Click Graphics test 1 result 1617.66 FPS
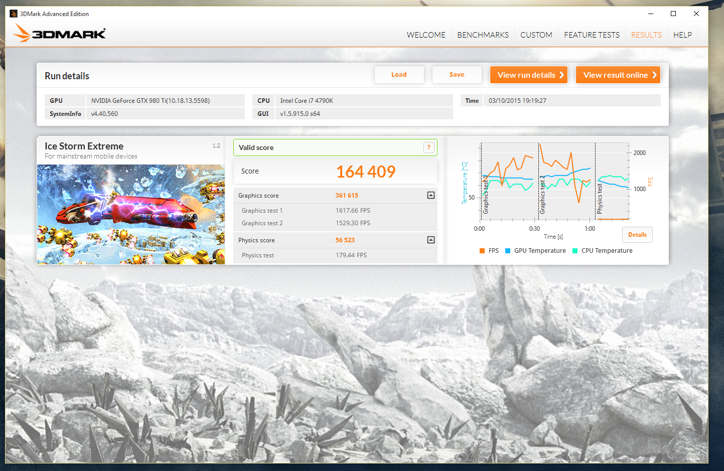 (353, 211)
